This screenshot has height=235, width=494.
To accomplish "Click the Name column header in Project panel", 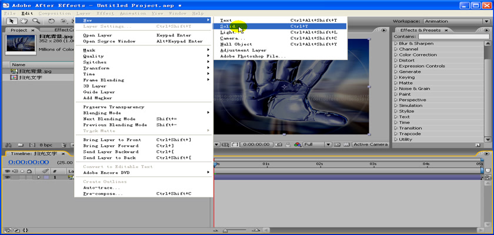I will point(19,65).
